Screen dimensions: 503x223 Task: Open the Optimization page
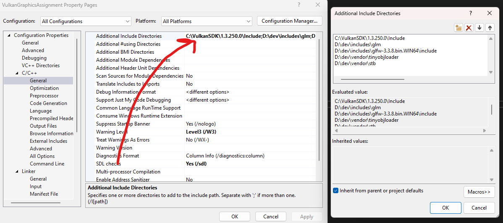44,88
